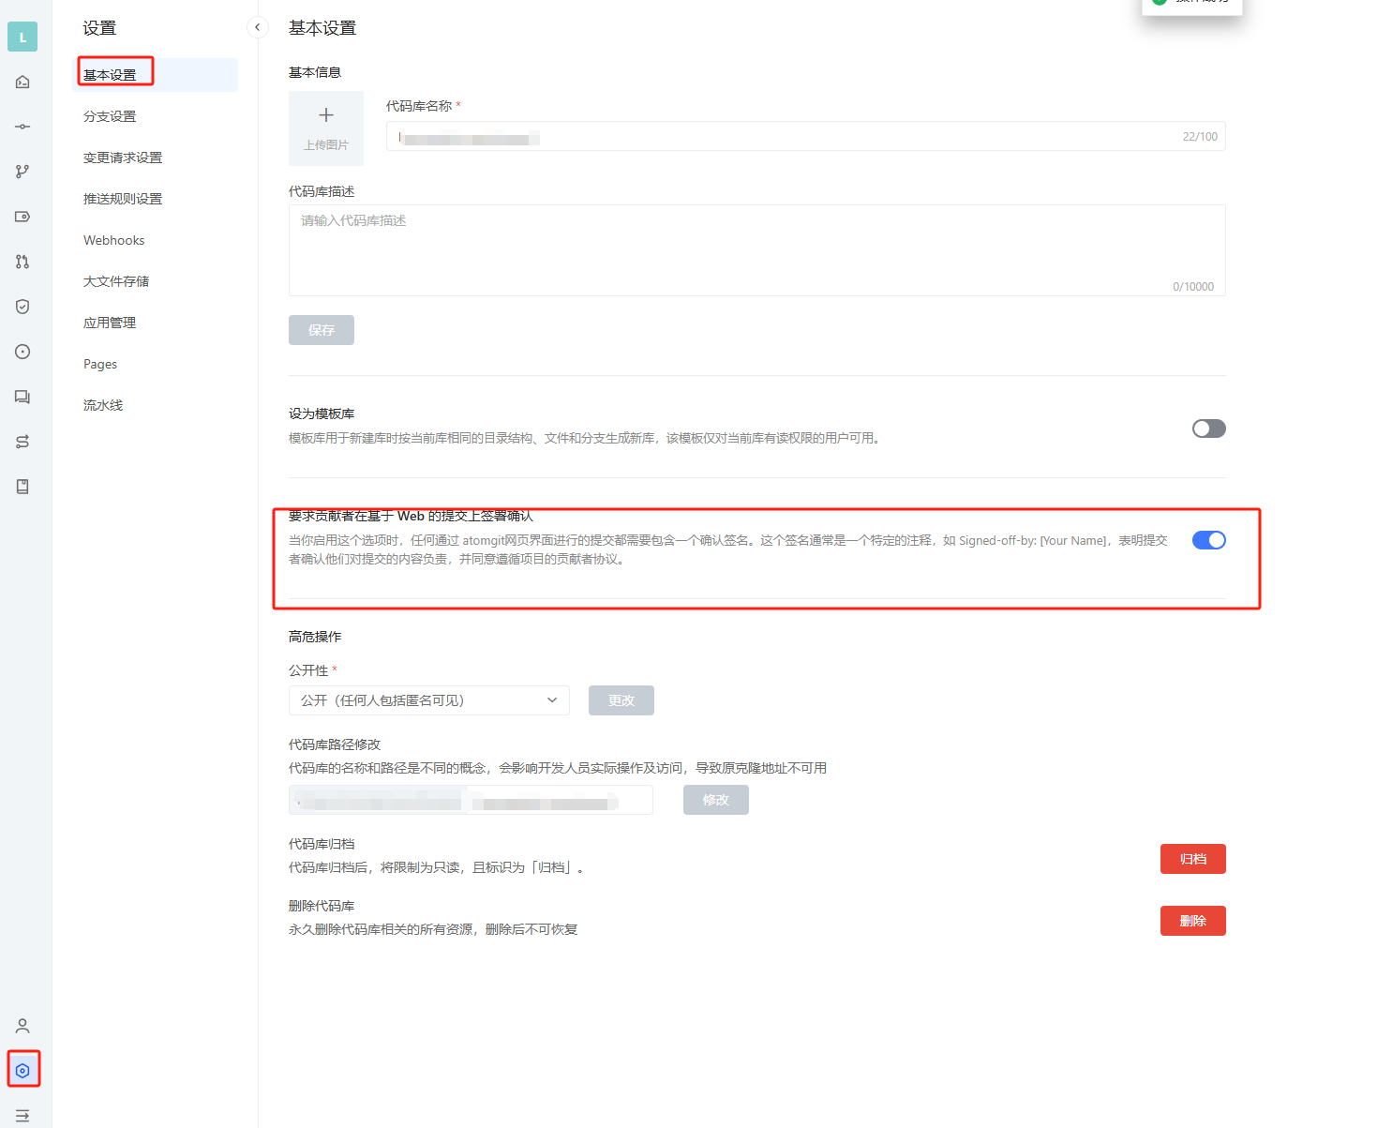This screenshot has height=1128, width=1377.
Task: Click the teal L project avatar
Action: coord(22,37)
